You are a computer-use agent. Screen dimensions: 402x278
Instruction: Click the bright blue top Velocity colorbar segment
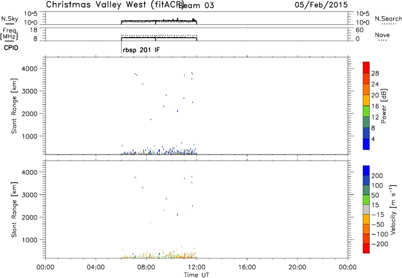pos(366,171)
